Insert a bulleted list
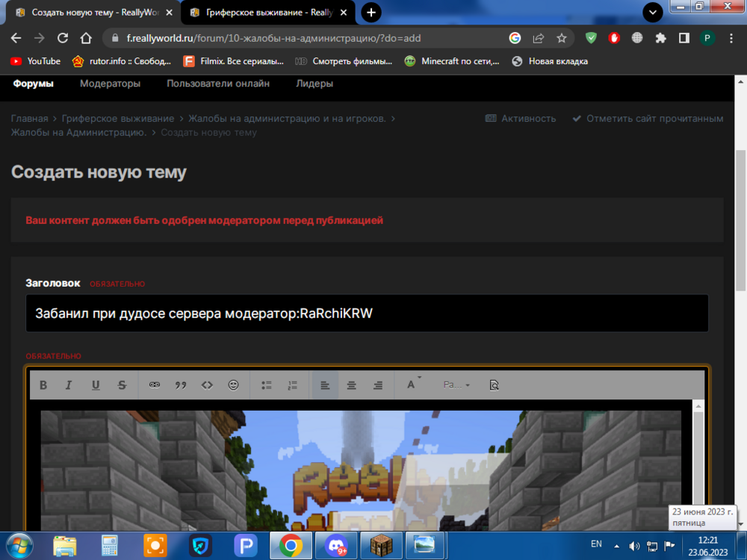Viewport: 747px width, 560px height. click(267, 385)
